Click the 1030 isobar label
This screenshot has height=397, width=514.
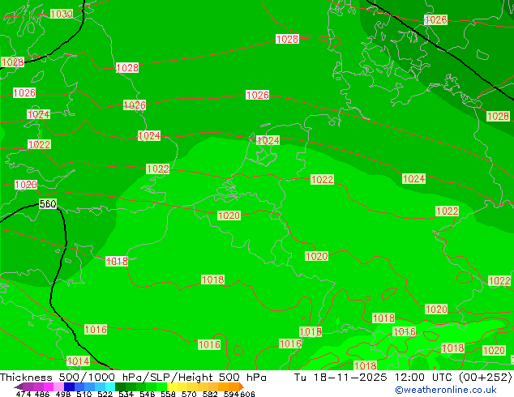pos(62,14)
